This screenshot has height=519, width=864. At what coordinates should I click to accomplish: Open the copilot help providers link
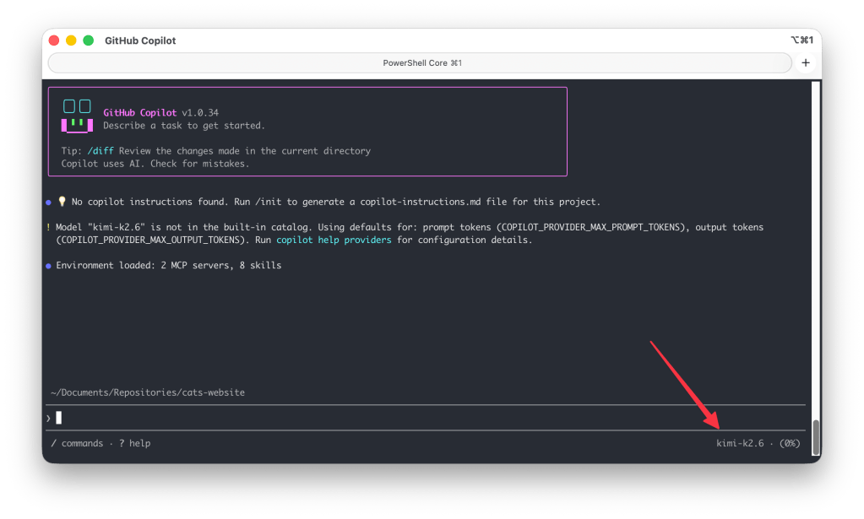[334, 241]
